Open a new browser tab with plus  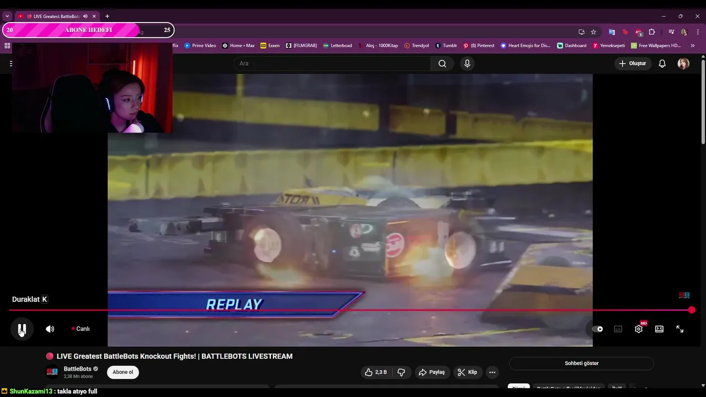coord(107,16)
